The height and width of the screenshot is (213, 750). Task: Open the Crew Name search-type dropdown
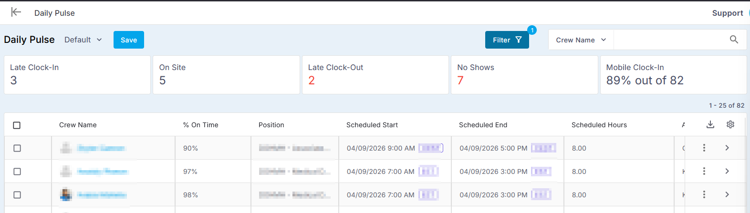[x=581, y=40]
